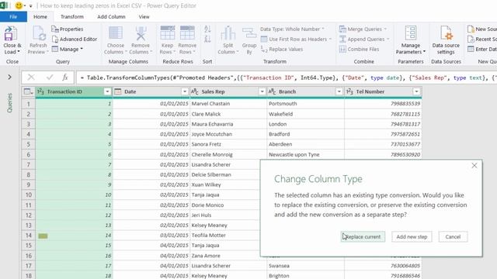Switch to the Transform tab
Viewport: 497px width, 279px height.
pyautogui.click(x=72, y=17)
